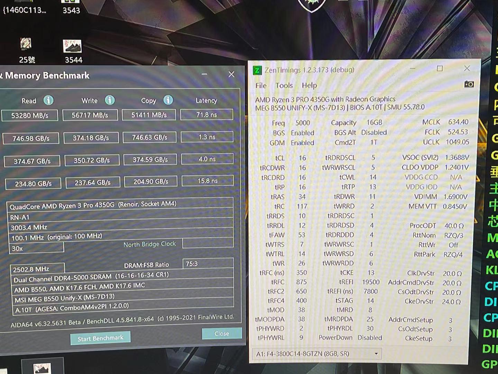This screenshot has height=374, width=498.
Task: Click the Dual Channel DDR4-5000 SDRAM field
Action: pos(122,276)
